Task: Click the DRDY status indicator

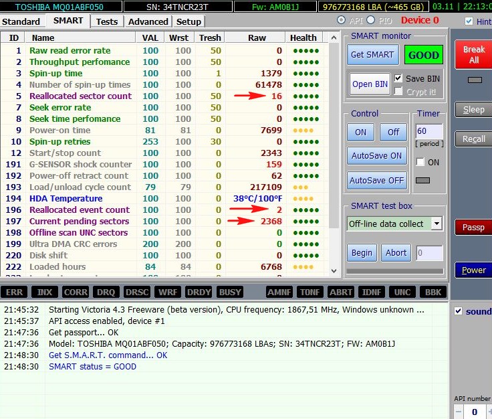Action: pos(199,292)
